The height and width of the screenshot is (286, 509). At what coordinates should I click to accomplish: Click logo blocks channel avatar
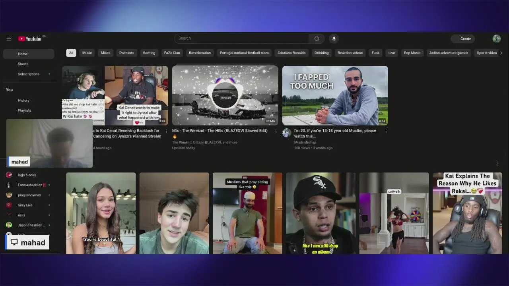click(x=9, y=175)
